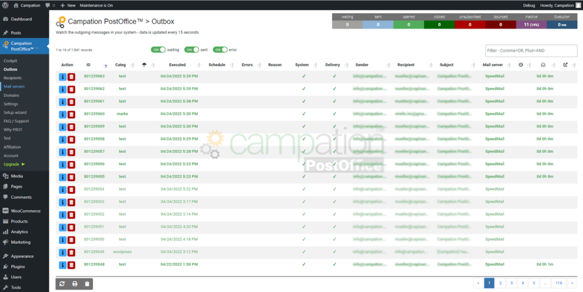
Task: Click Debug in the admin bar
Action: pyautogui.click(x=529, y=5)
